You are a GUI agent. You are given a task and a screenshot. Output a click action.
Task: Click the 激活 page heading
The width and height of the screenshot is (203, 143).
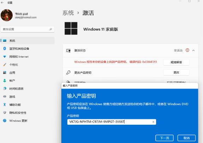click(88, 13)
